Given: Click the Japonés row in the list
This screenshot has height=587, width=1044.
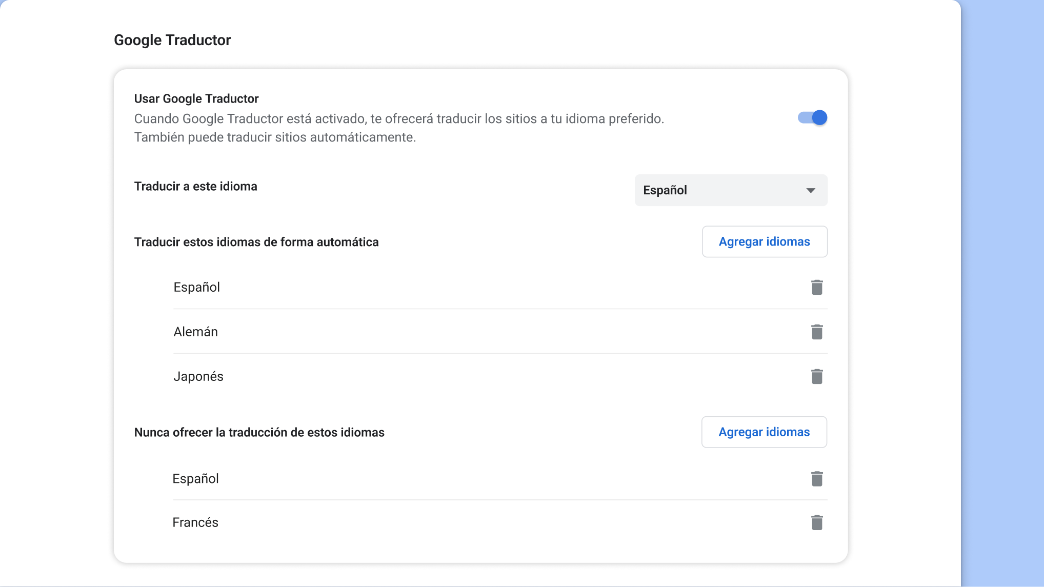Looking at the screenshot, I should pyautogui.click(x=198, y=376).
